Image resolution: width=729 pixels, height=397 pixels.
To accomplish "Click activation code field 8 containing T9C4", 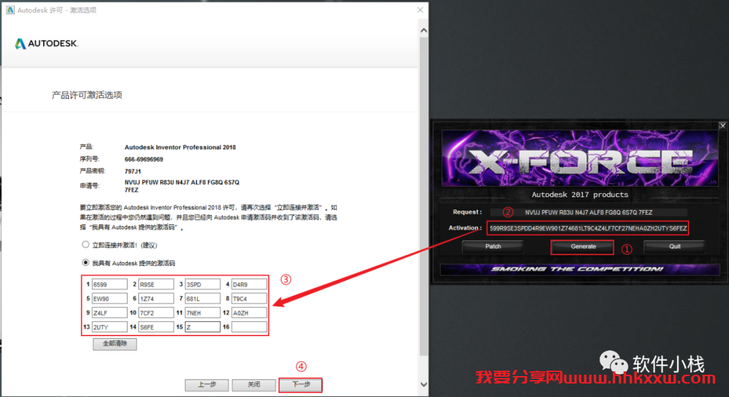I will click(249, 298).
